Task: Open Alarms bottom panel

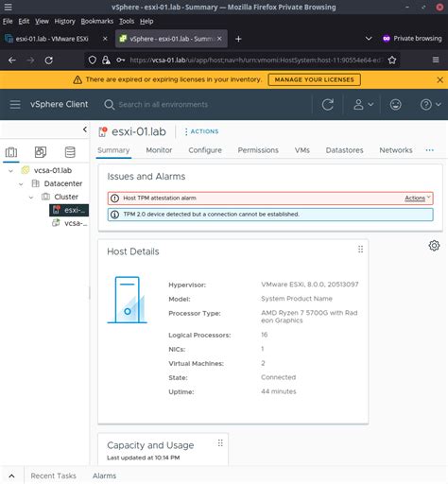Action: (x=104, y=475)
